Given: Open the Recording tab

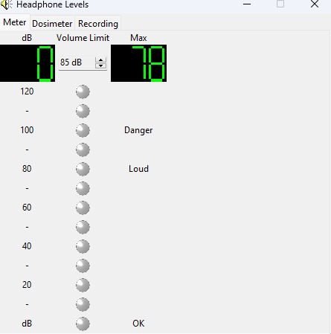Looking at the screenshot, I should [98, 24].
